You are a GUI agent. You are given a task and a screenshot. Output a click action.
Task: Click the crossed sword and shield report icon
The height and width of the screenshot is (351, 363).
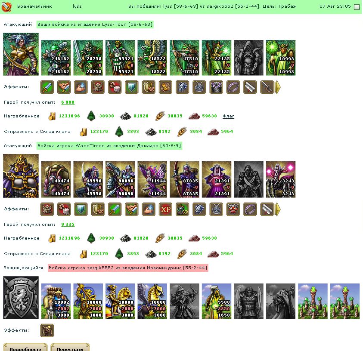7,7
